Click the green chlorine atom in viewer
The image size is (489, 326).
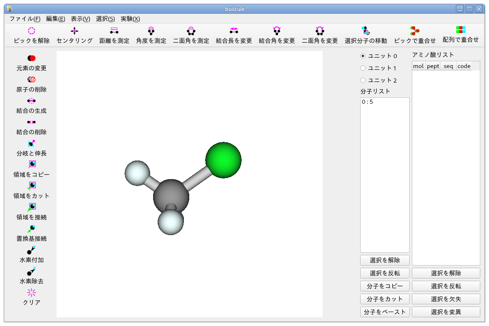[x=223, y=160]
